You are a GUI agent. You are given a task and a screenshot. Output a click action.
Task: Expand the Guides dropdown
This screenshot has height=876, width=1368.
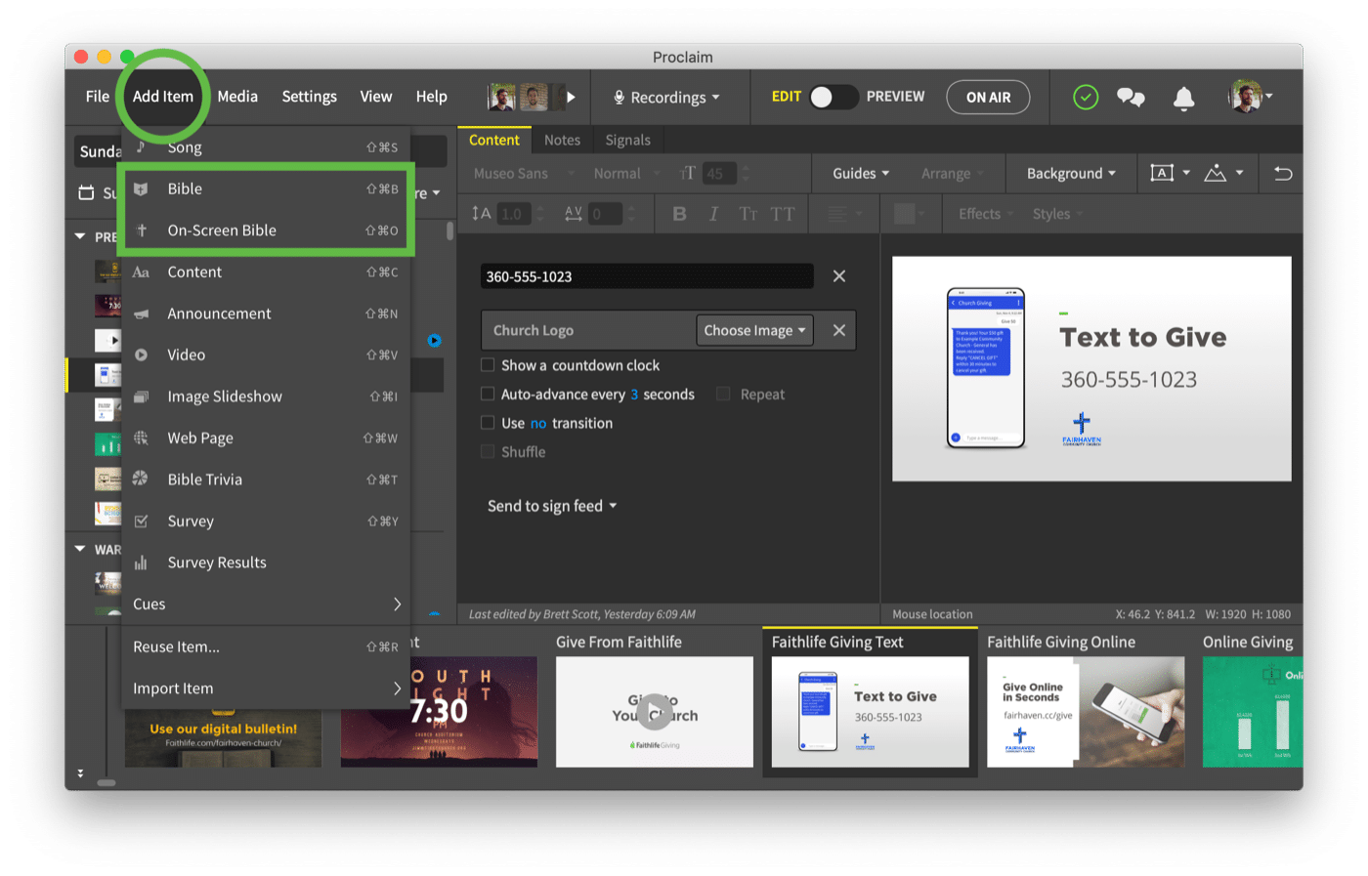coord(861,174)
